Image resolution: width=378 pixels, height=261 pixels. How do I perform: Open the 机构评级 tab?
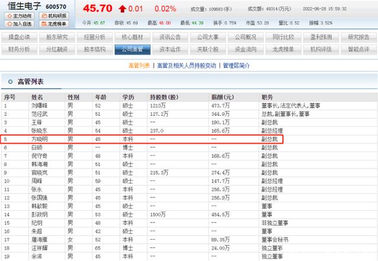tap(321, 50)
